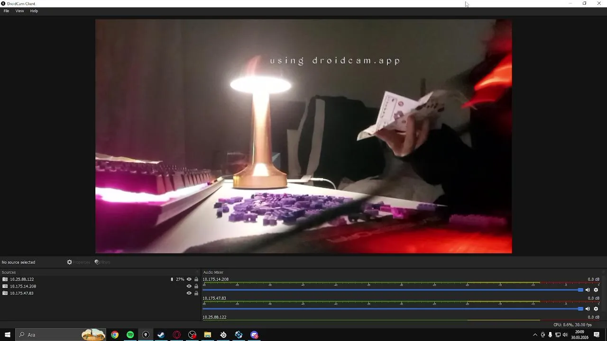Adjust the 10.175.14.208 volume slider handle
The image size is (607, 341).
(x=580, y=290)
